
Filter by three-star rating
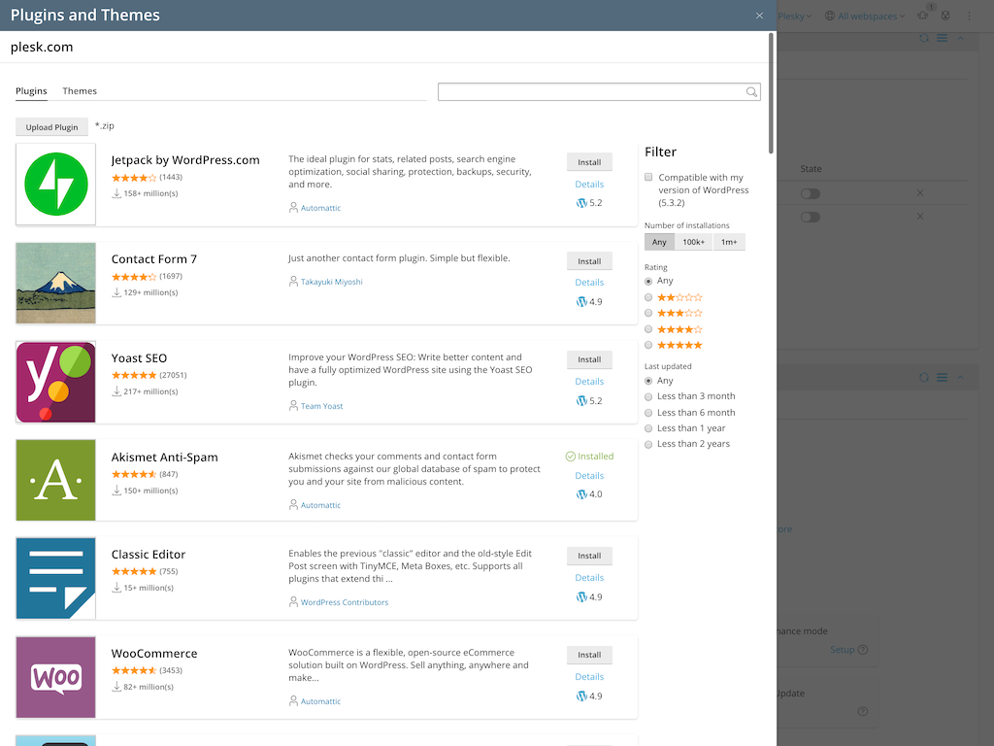pyautogui.click(x=648, y=313)
